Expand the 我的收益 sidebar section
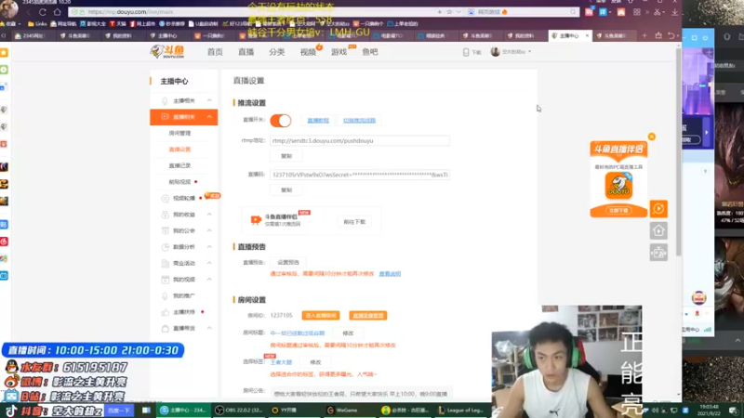Screen dimensions: 744x418 click(183, 215)
